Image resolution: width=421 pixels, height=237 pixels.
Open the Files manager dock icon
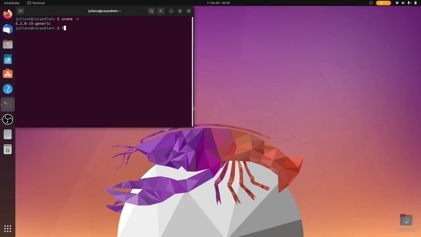[8, 44]
